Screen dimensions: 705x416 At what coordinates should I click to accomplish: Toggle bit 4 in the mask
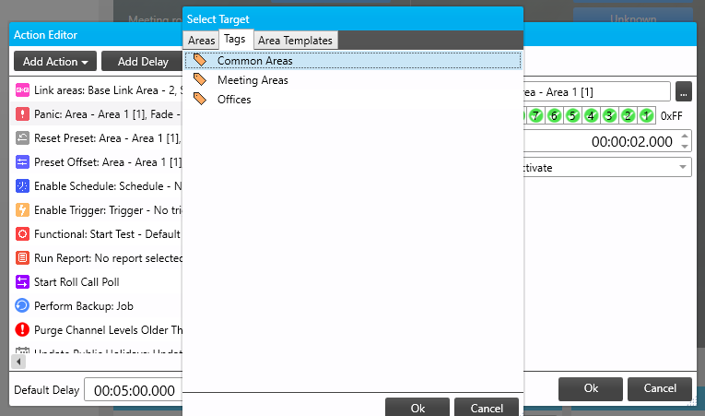(x=591, y=115)
